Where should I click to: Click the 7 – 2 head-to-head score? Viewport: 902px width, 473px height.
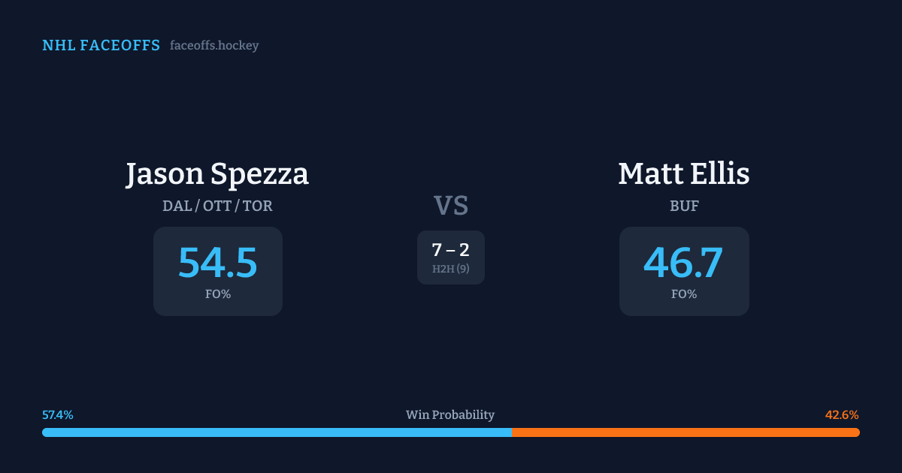(451, 251)
